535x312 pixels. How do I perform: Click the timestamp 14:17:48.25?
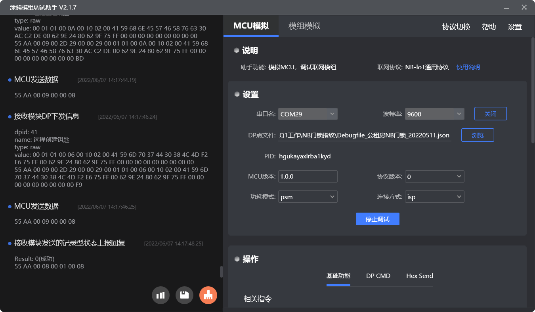click(x=174, y=244)
